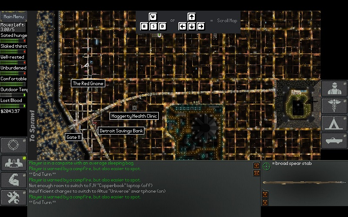Screen dimensions: 348x217
Task: Click the broad spear stab attack icon
Action: [x=267, y=166]
